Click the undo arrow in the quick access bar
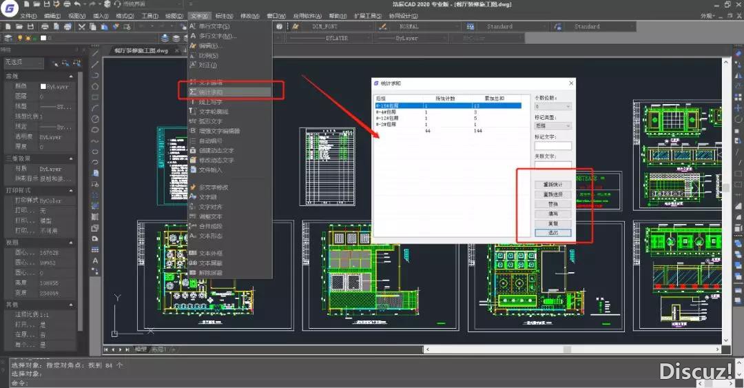Image resolution: width=744 pixels, height=388 pixels. tap(78, 4)
